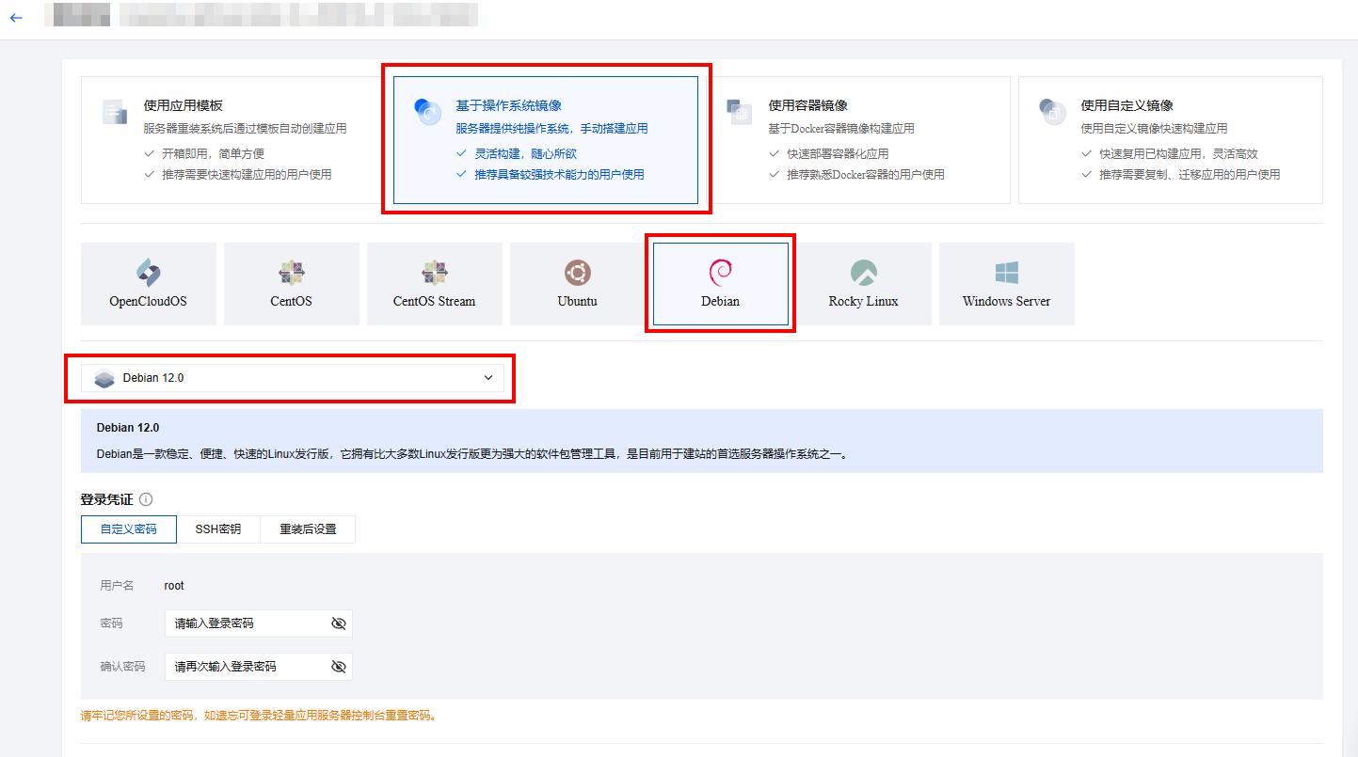
Task: Click the back arrow at top left
Action: pyautogui.click(x=15, y=16)
